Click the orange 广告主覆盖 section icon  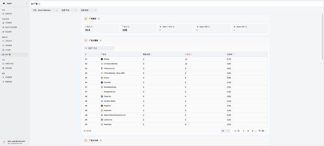click(x=85, y=40)
